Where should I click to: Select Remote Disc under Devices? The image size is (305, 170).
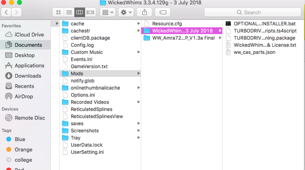point(25,118)
